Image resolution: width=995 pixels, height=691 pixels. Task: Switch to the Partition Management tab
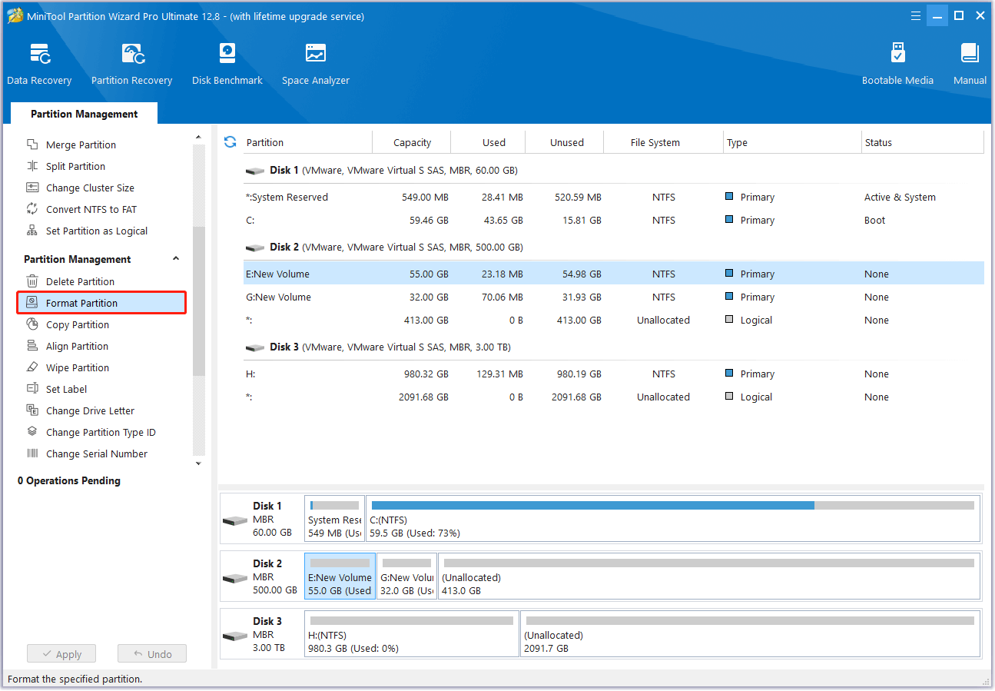tap(84, 114)
